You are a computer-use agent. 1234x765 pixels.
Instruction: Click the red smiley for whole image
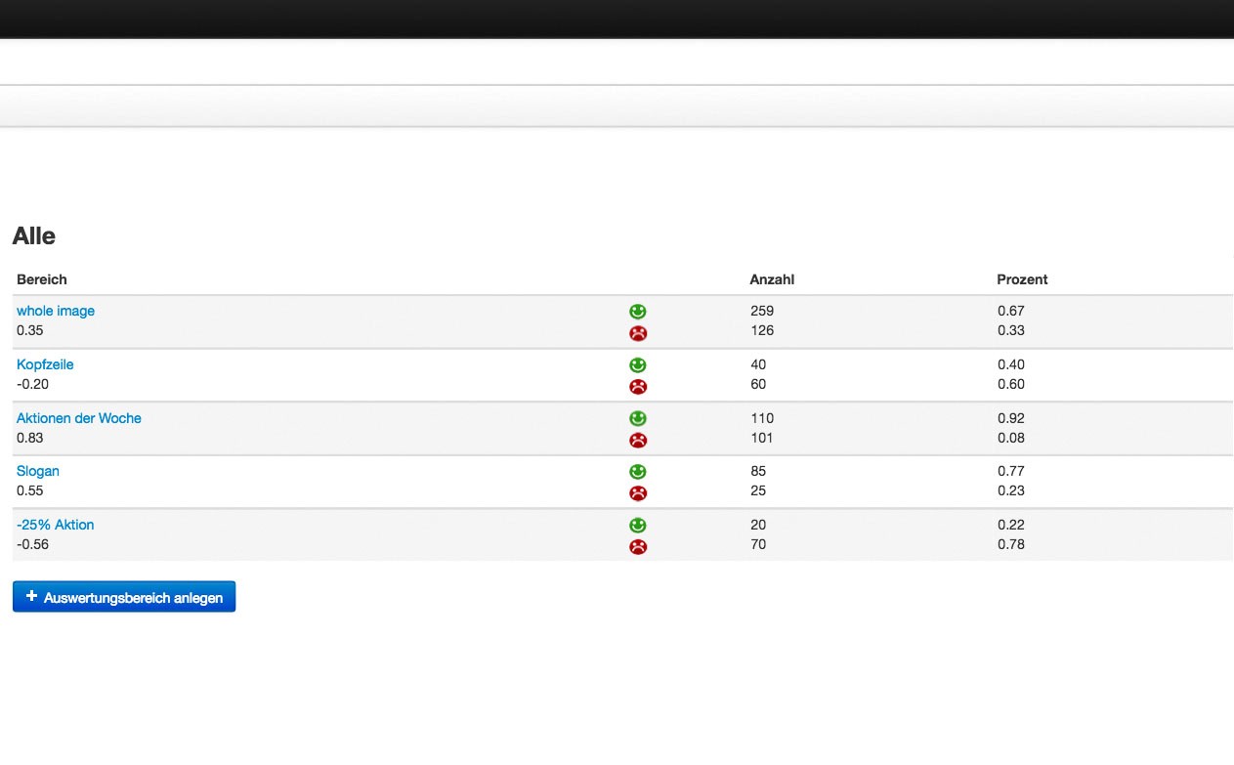click(x=637, y=333)
